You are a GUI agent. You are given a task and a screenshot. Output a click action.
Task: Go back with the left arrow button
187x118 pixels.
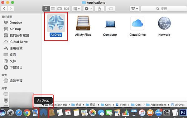tap(4, 9)
